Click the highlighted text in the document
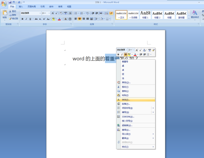This screenshot has height=158, width=204. click(x=109, y=59)
